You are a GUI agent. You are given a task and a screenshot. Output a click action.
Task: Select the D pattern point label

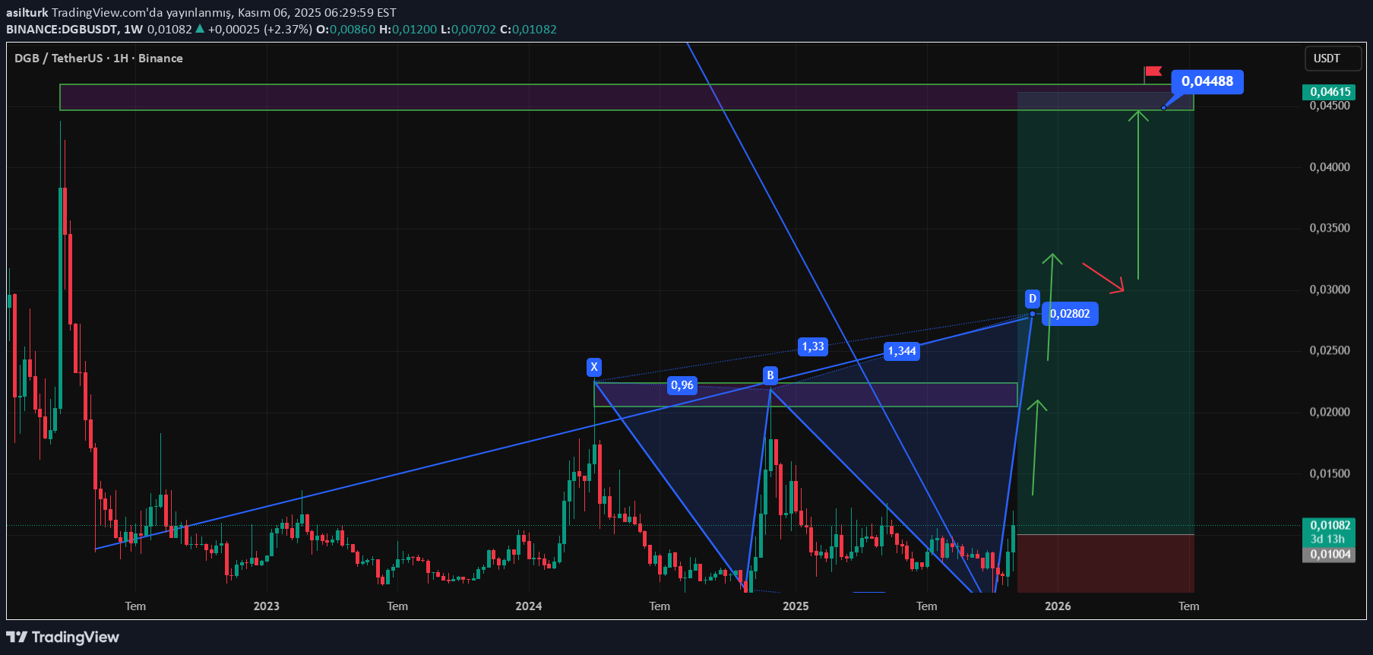tap(1033, 299)
